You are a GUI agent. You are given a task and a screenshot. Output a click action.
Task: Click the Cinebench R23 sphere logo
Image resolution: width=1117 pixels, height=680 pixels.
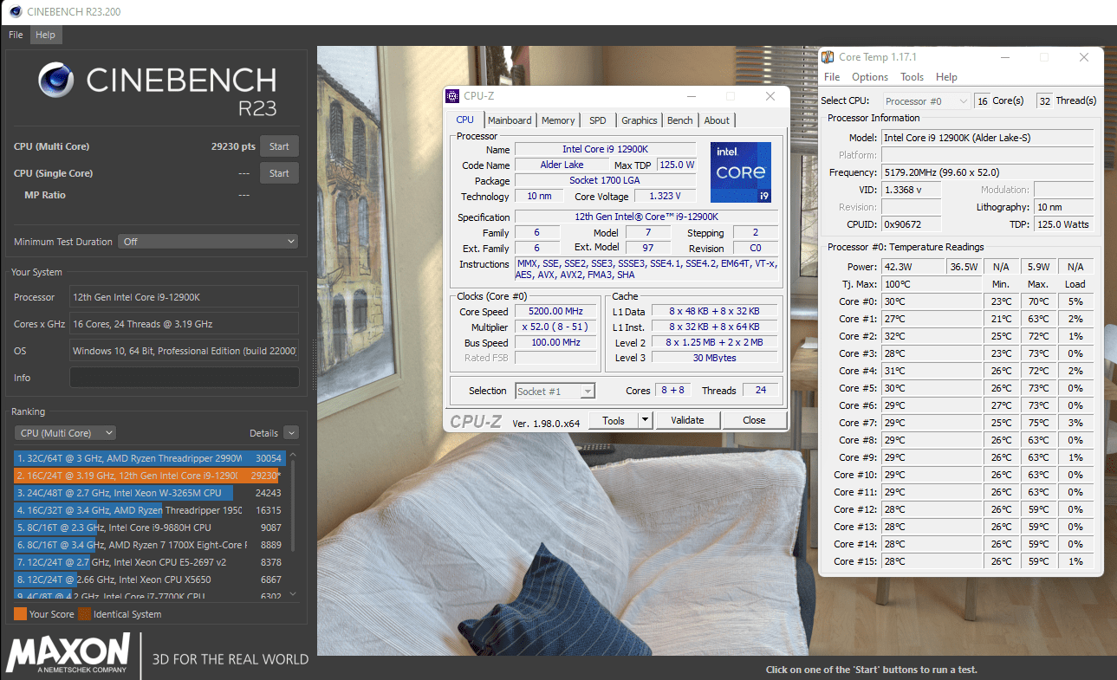coord(56,80)
